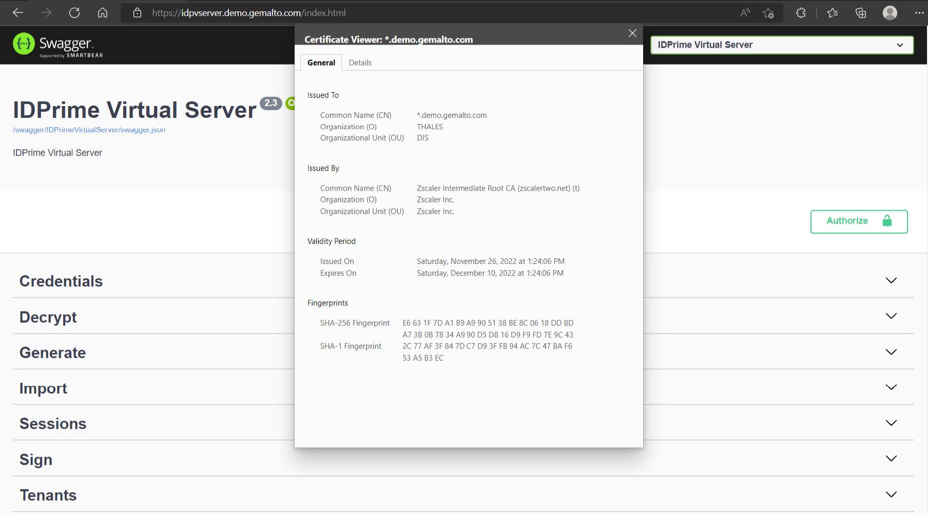
Task: Select the Zscaler Intermediate Root CA value
Action: 498,188
